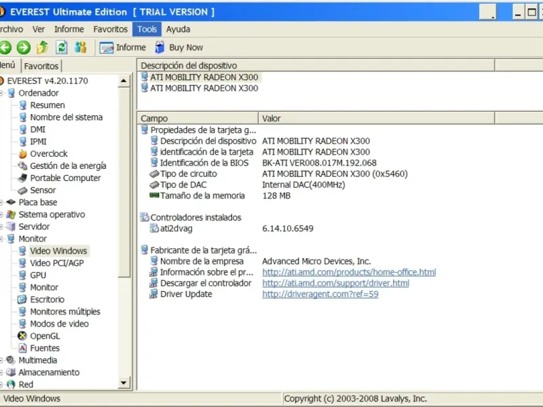Image resolution: width=543 pixels, height=407 pixels.
Task: Select the IPMI tree item
Action: (x=33, y=141)
